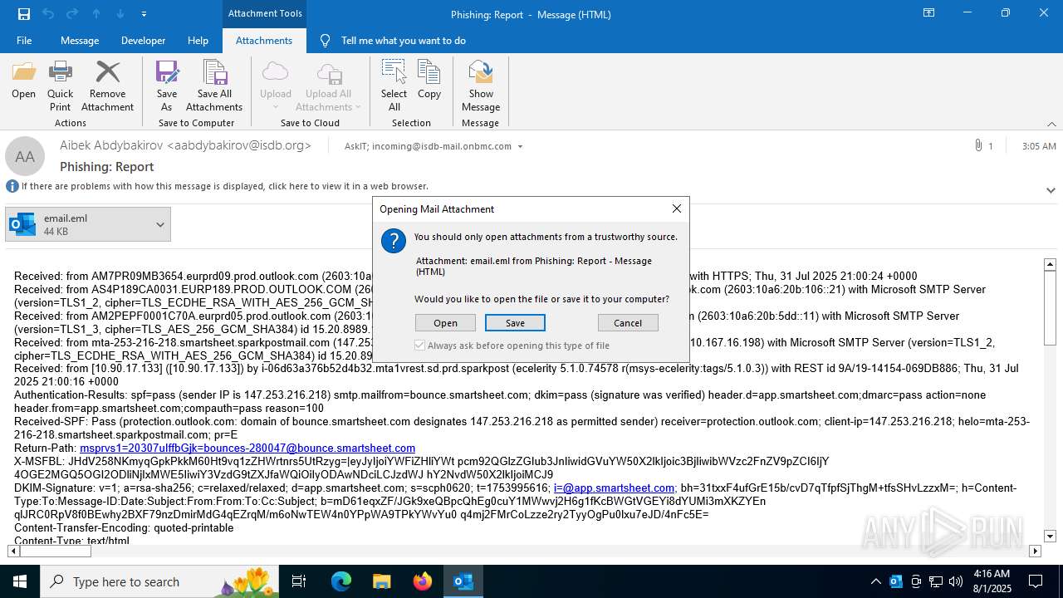Viewport: 1063px width, 598px height.
Task: Open the notification center icon
Action: [1036, 581]
